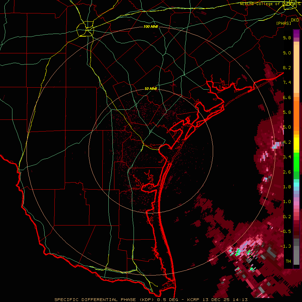Click the 5.8 value on the legend
This screenshot has width=302, height=302.
(287, 112)
